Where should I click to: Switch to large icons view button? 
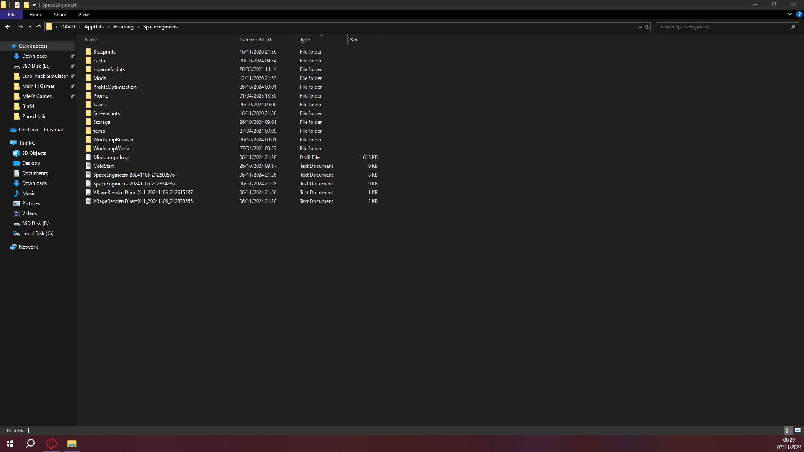click(x=798, y=430)
